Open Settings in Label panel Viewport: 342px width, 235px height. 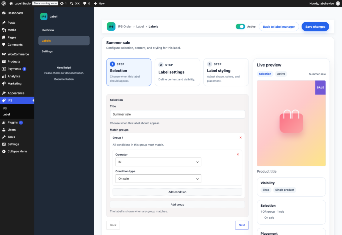(x=47, y=51)
